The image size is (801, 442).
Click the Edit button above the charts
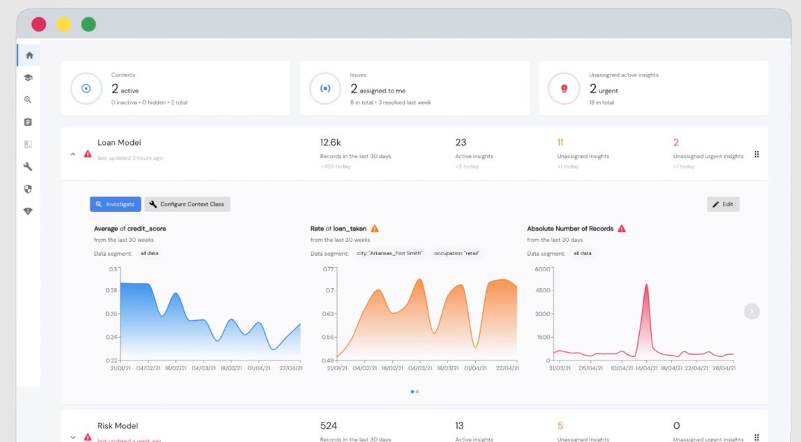722,204
